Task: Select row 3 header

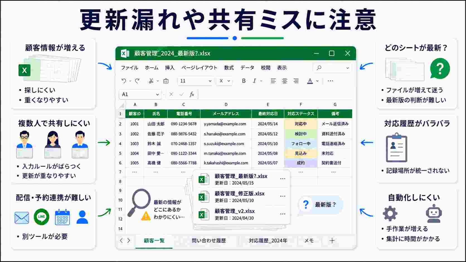Action: coord(120,134)
